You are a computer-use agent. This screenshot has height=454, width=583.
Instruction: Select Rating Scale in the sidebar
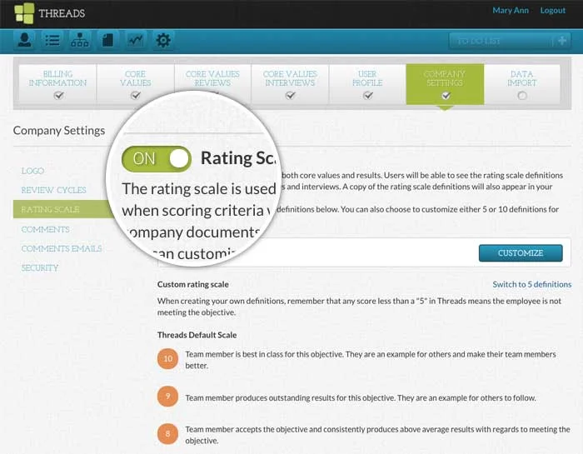(63, 209)
